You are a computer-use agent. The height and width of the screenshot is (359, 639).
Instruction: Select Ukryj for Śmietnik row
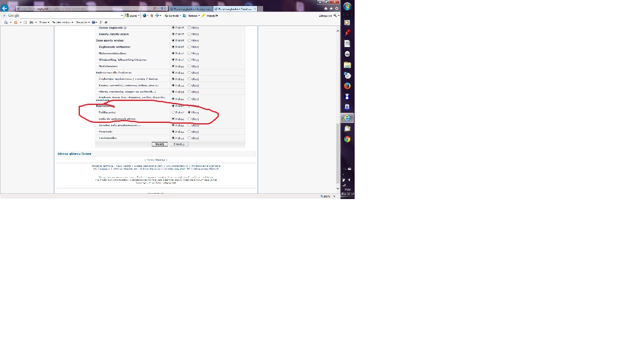point(189,132)
